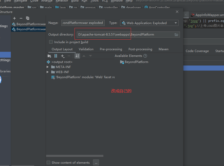Toggle sort elements alphabetically button
Viewport: 224px width, 166px height.
(77, 56)
